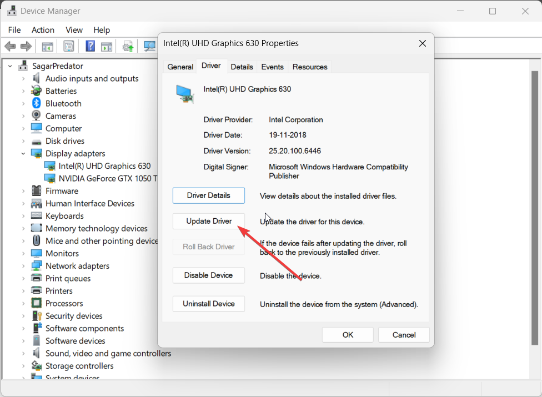The height and width of the screenshot is (397, 542).
Task: Select the Cameras webcam icon
Action: (36, 115)
